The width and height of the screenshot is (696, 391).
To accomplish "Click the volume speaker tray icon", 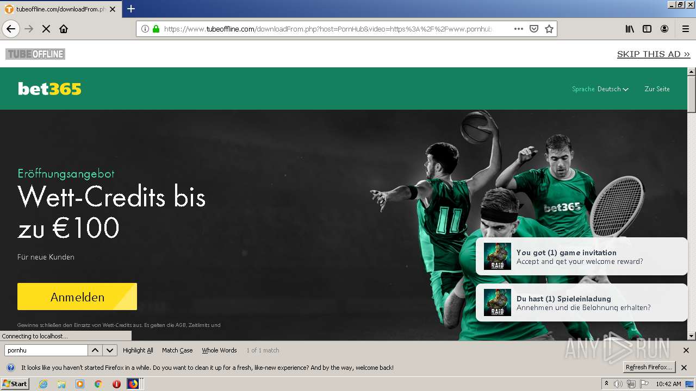I will 619,384.
